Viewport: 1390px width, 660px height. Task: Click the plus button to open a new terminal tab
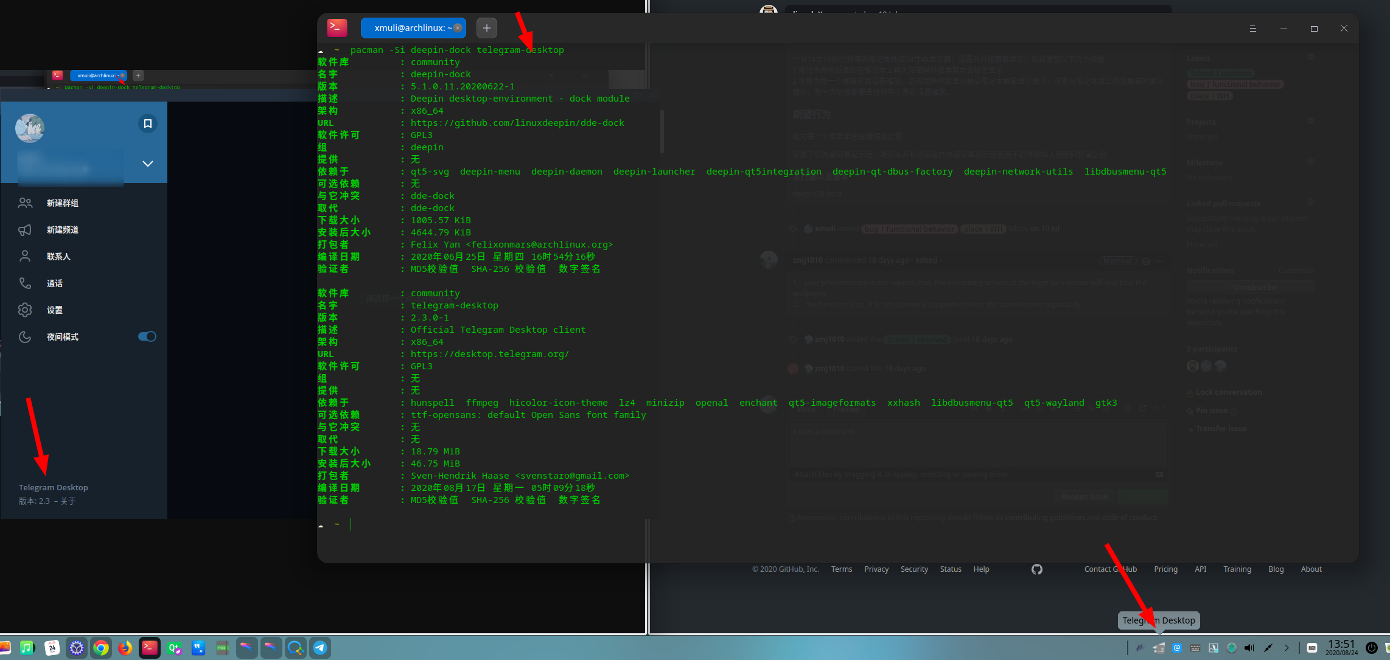click(486, 27)
